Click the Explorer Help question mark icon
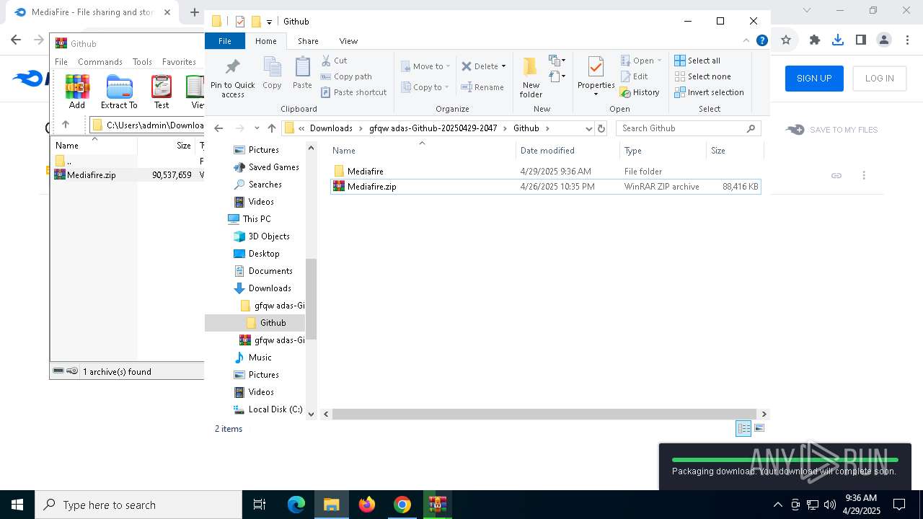This screenshot has width=923, height=519. point(761,40)
